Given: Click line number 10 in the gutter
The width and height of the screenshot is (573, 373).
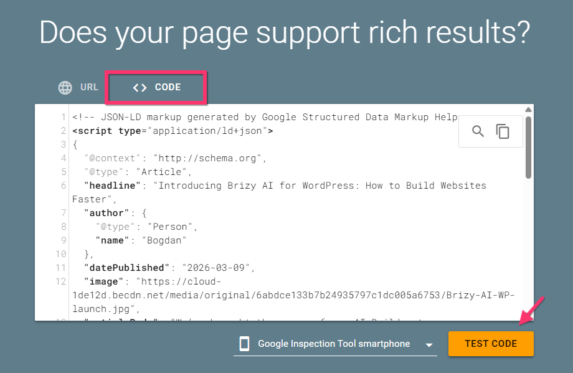Looking at the screenshot, I should pyautogui.click(x=61, y=254).
